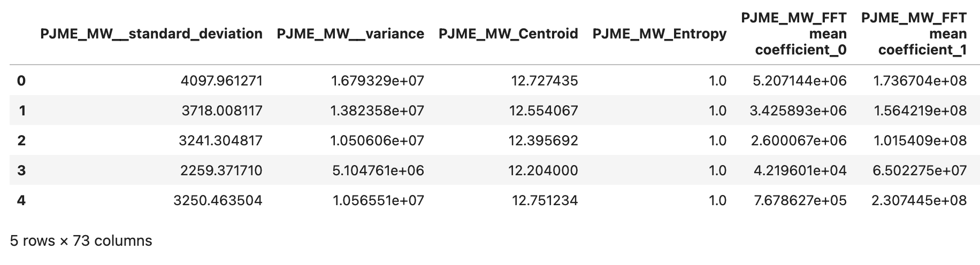This screenshot has width=980, height=265.
Task: Click the standard deviation value 4097.961271
Action: pyautogui.click(x=222, y=81)
